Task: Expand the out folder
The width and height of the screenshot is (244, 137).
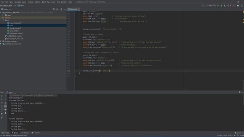Action: 3,18
